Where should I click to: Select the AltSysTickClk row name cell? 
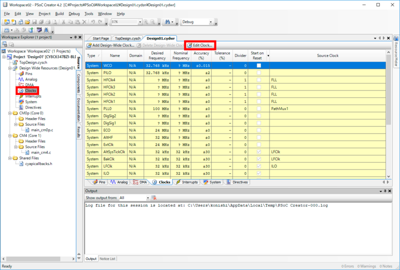tap(114, 152)
